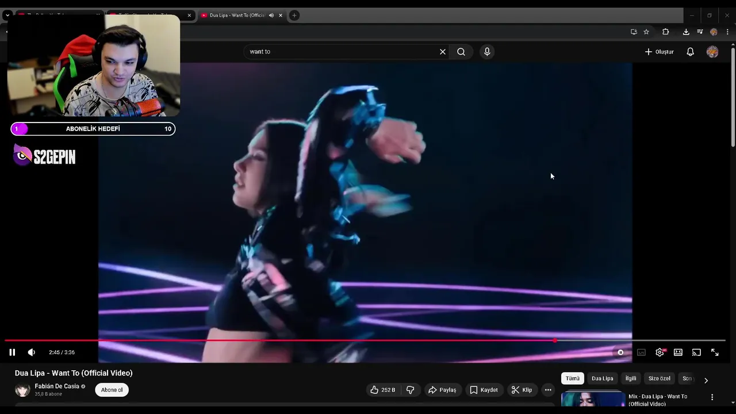Click the magnifier search button
Image resolution: width=736 pixels, height=414 pixels.
click(461, 52)
